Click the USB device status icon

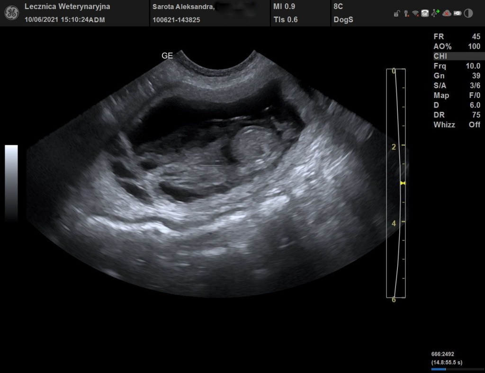[435, 14]
